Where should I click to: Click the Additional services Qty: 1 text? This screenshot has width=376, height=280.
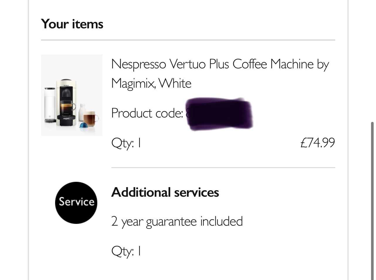(x=126, y=251)
